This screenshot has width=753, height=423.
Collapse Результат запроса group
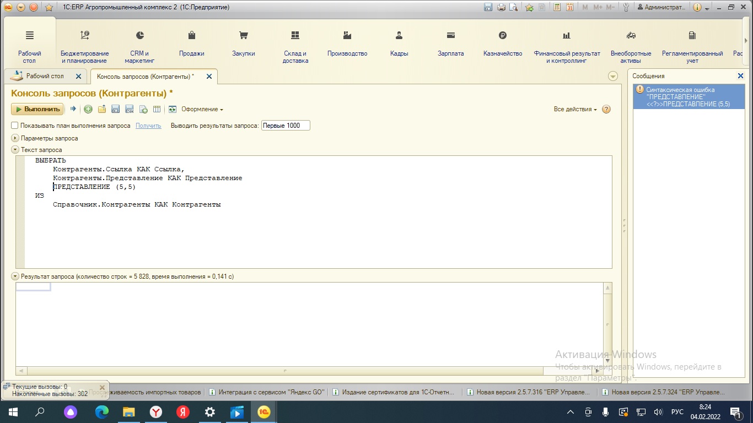pos(15,276)
